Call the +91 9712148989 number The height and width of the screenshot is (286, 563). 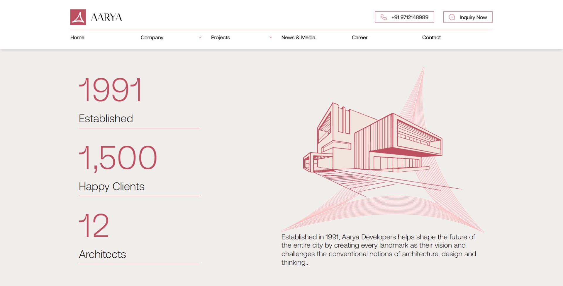pos(410,17)
